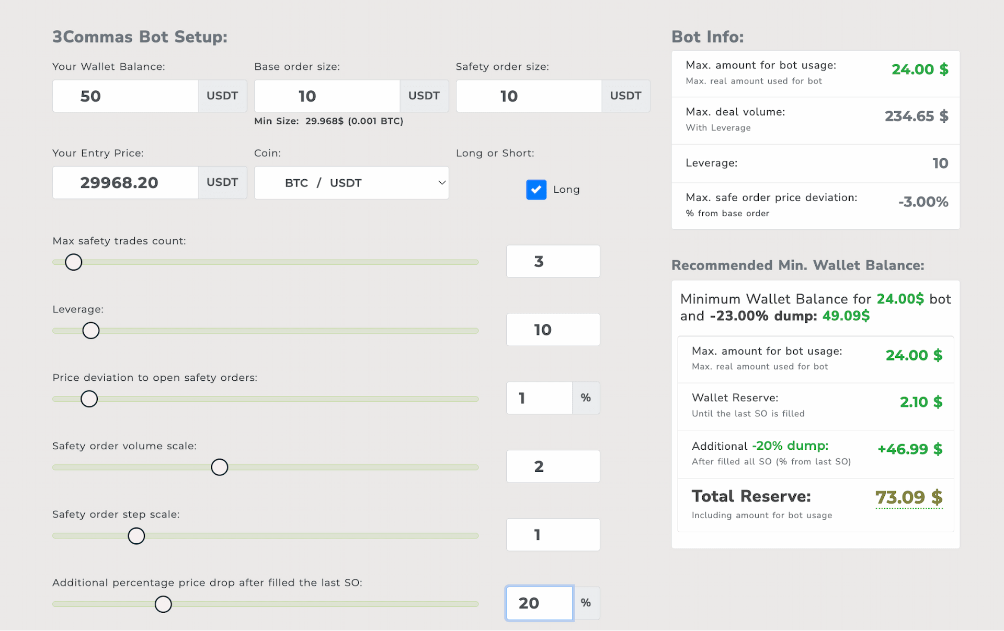Click the Safety order volume scale slider handle
The height and width of the screenshot is (631, 1004).
[x=220, y=468]
